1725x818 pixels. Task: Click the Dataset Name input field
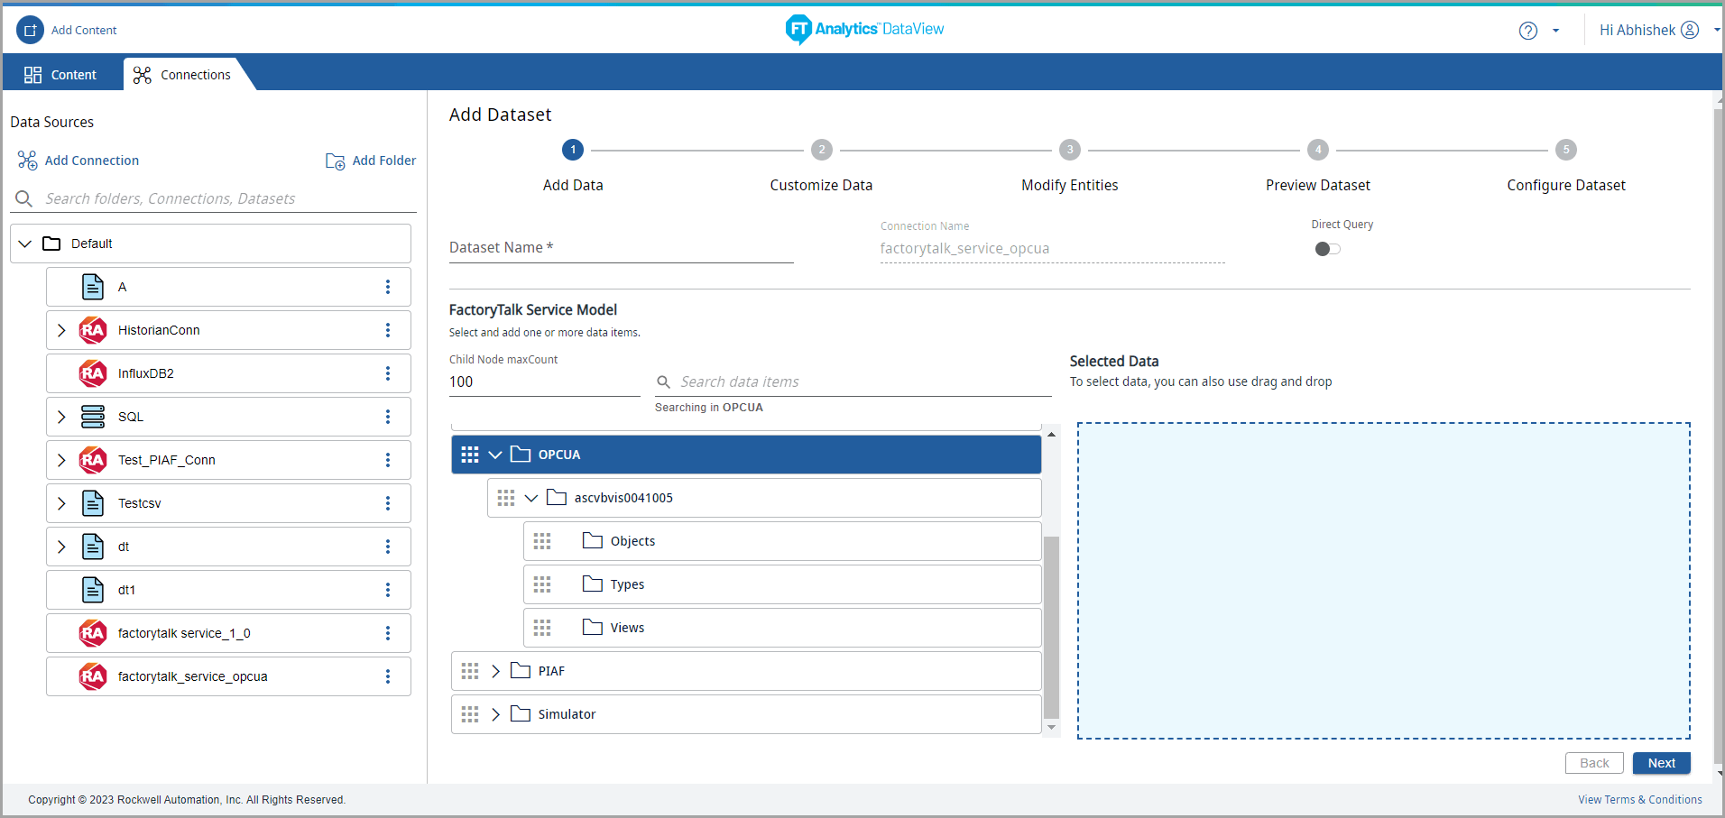point(622,248)
